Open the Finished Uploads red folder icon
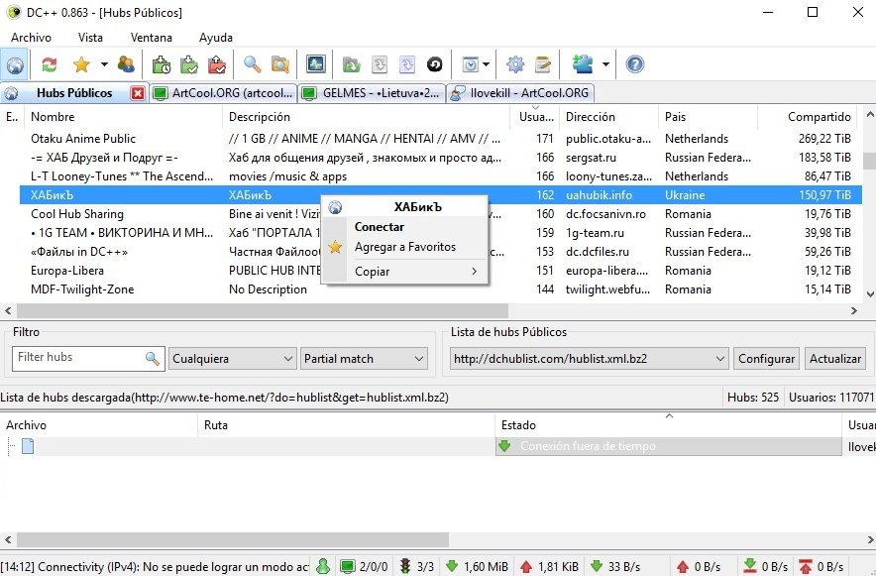876x576 pixels. 217,64
